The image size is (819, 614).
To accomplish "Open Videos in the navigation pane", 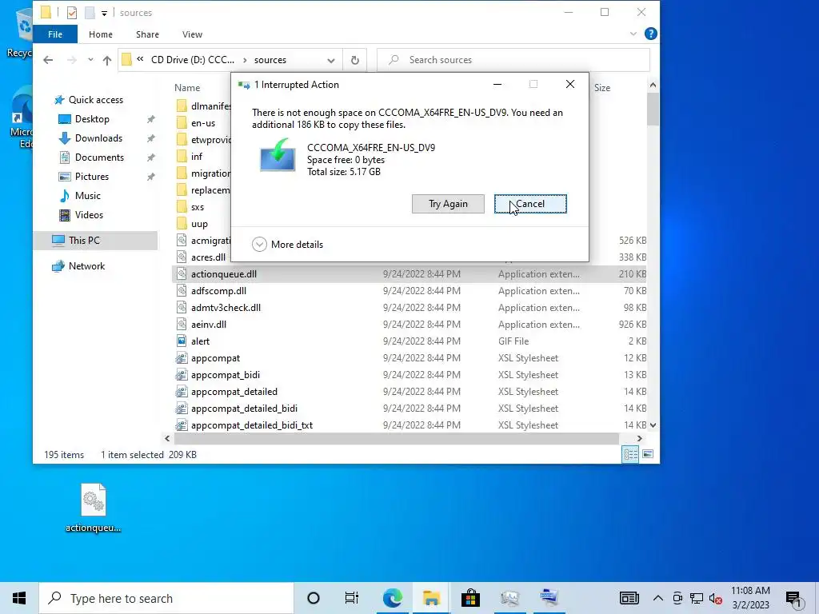I will pyautogui.click(x=89, y=215).
